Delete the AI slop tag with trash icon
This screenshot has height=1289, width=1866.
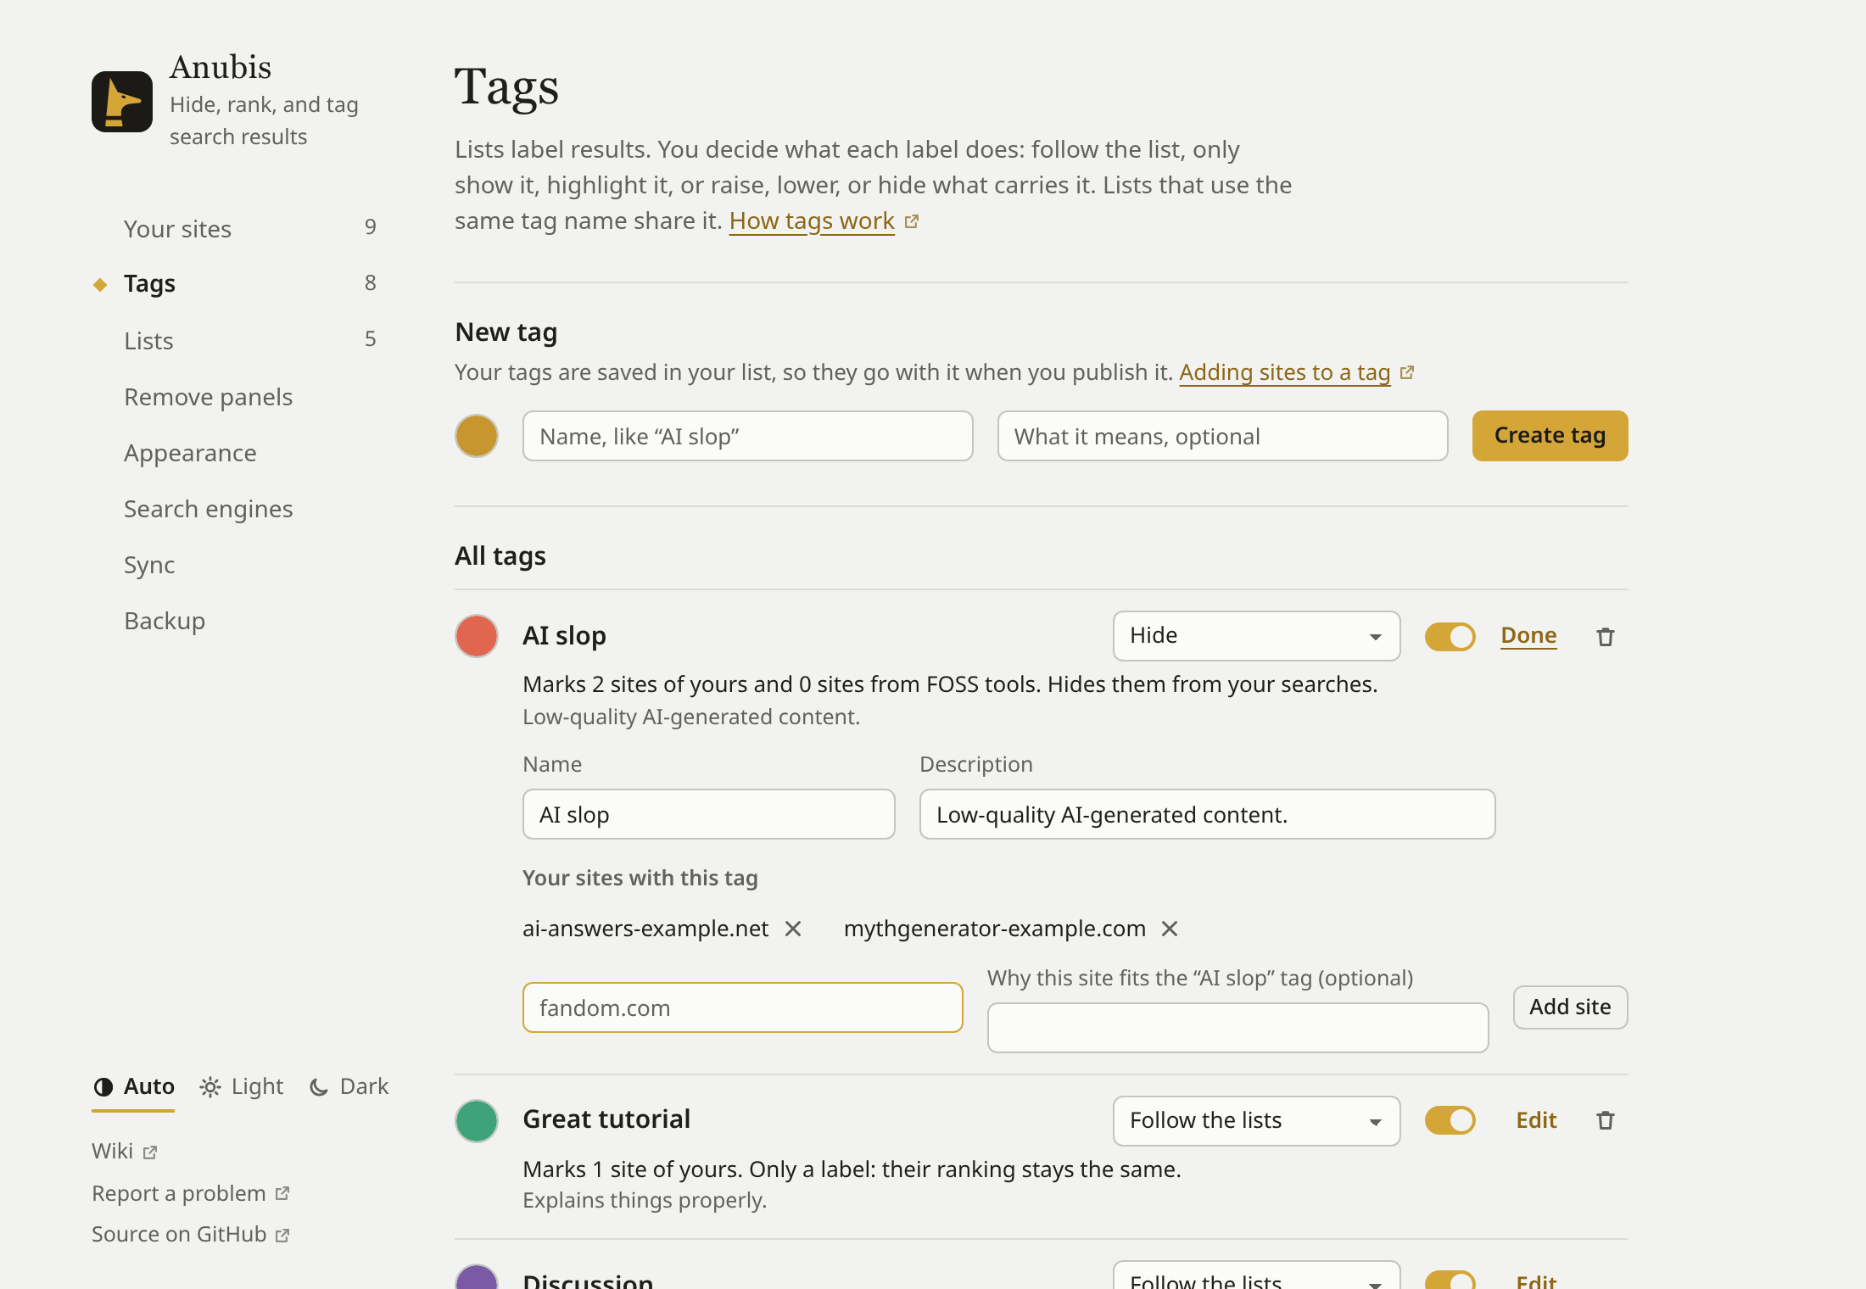click(x=1605, y=637)
